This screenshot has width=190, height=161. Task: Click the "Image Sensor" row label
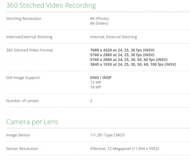[18, 135]
